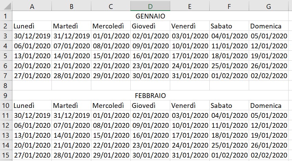292x161 pixels.
Task: Select empty cell C8
Action: click(x=111, y=85)
